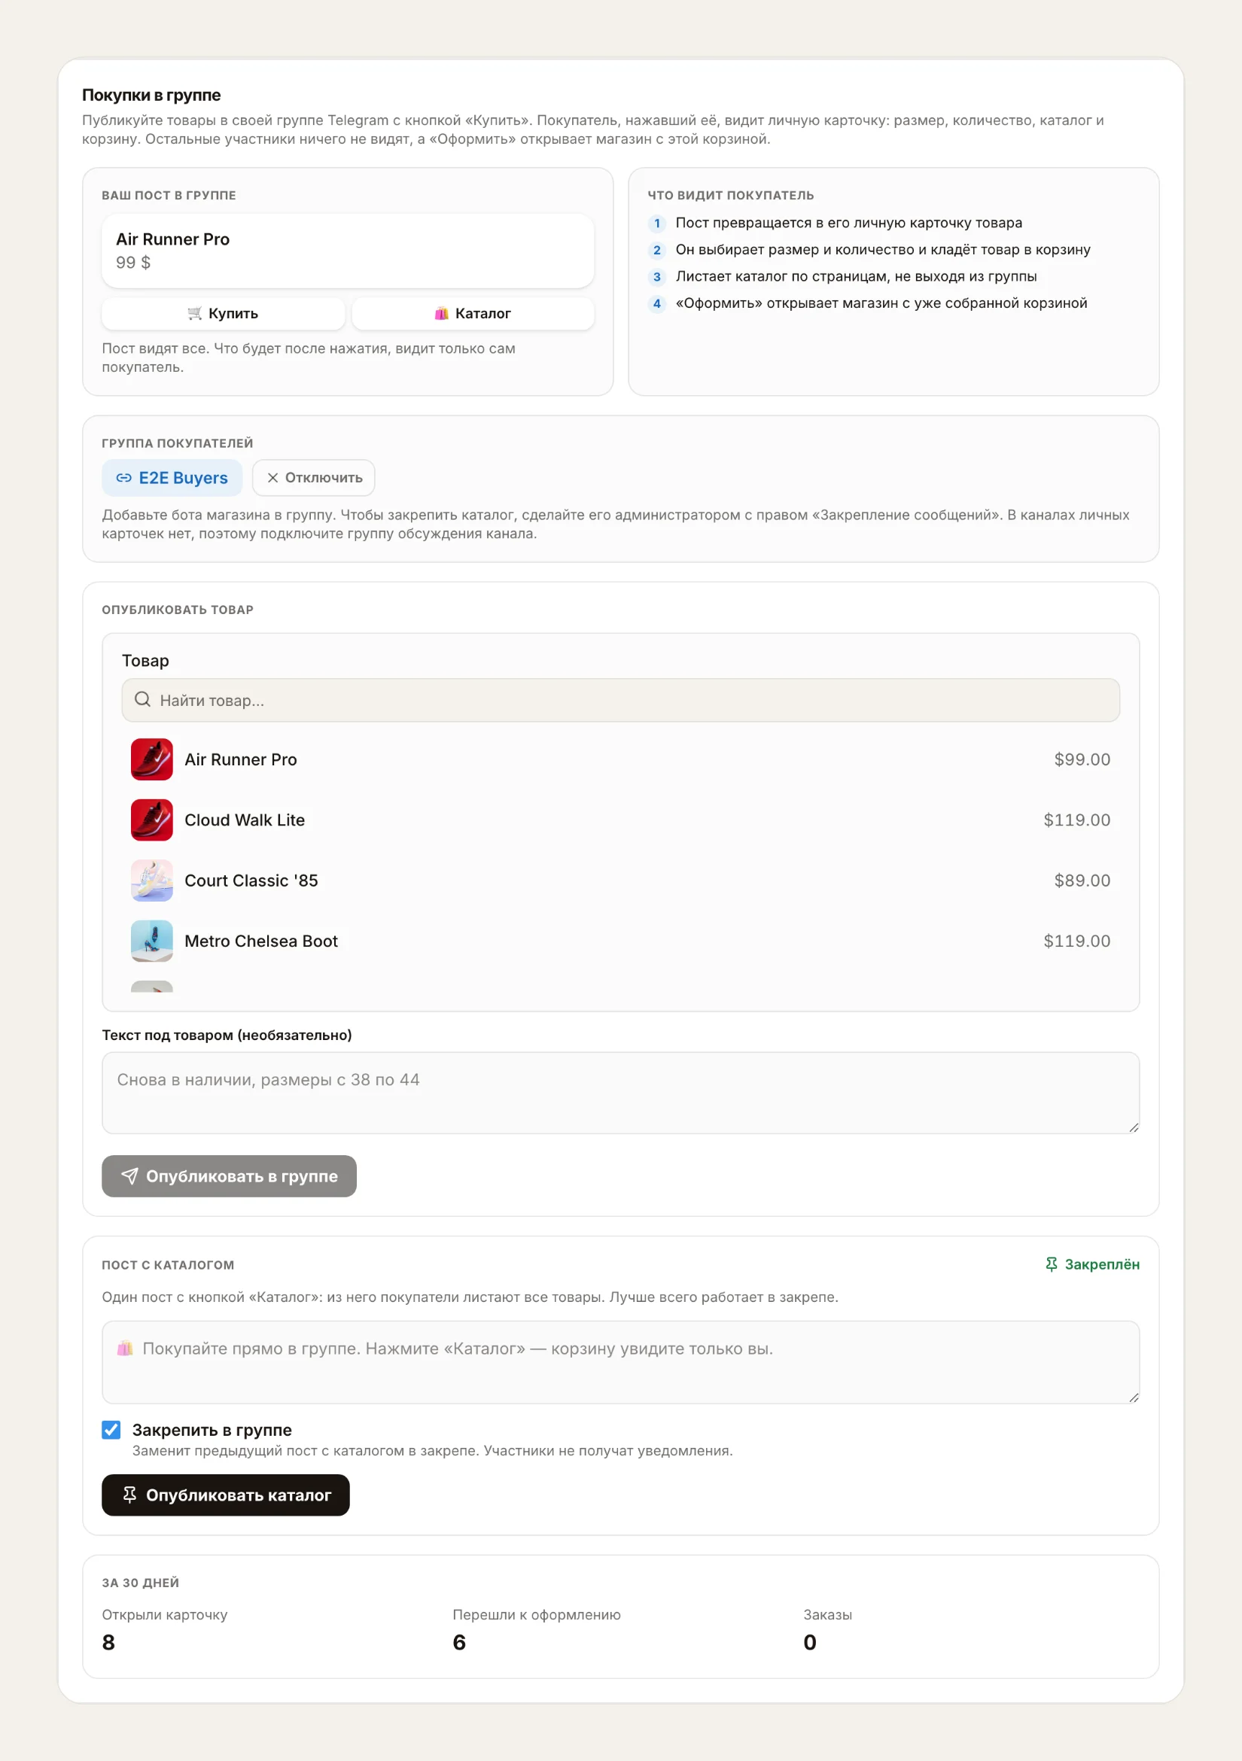Image resolution: width=1242 pixels, height=1761 pixels.
Task: Click the Открыли карточку value 8
Action: pyautogui.click(x=108, y=1642)
